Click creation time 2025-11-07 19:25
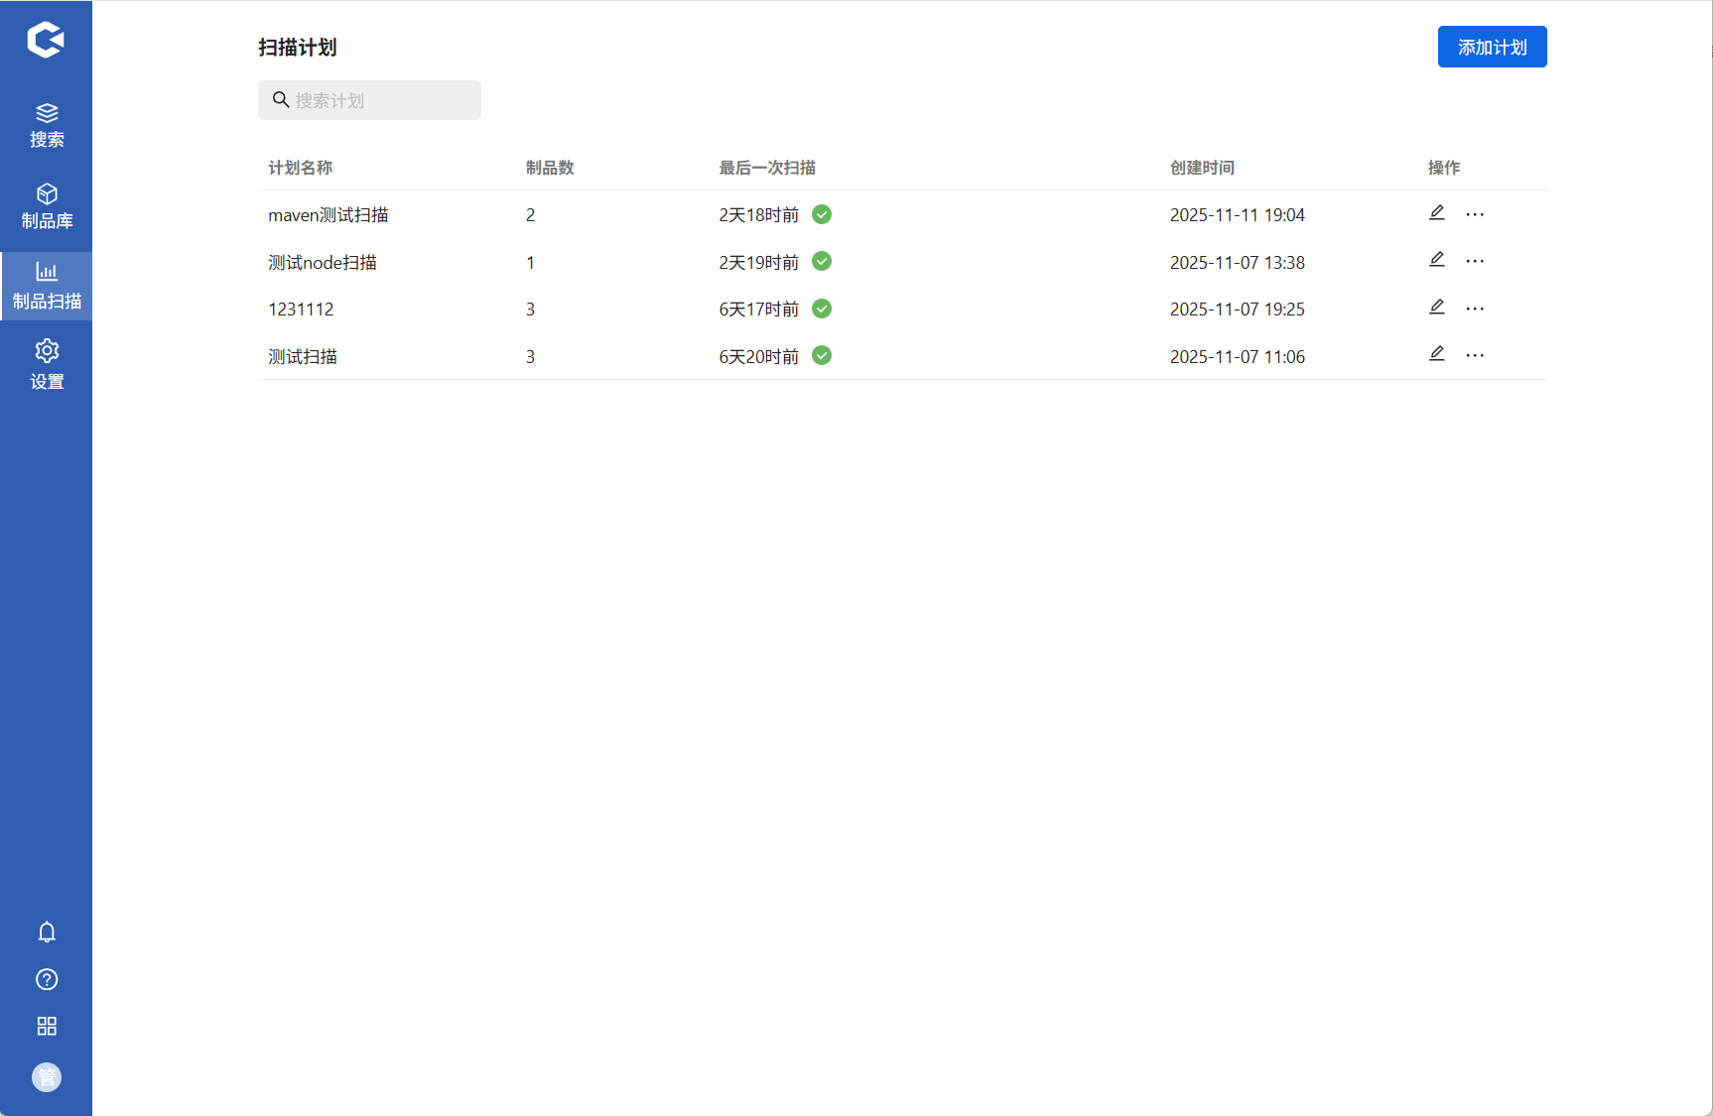 pyautogui.click(x=1238, y=310)
